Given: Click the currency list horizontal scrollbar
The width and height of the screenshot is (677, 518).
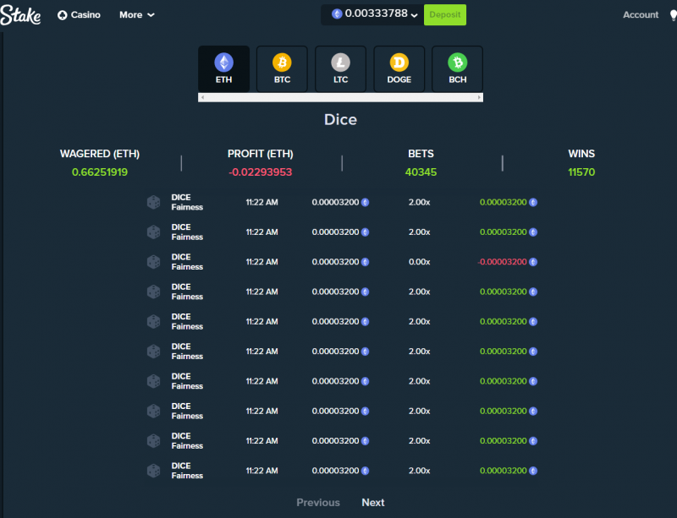Looking at the screenshot, I should (x=340, y=97).
